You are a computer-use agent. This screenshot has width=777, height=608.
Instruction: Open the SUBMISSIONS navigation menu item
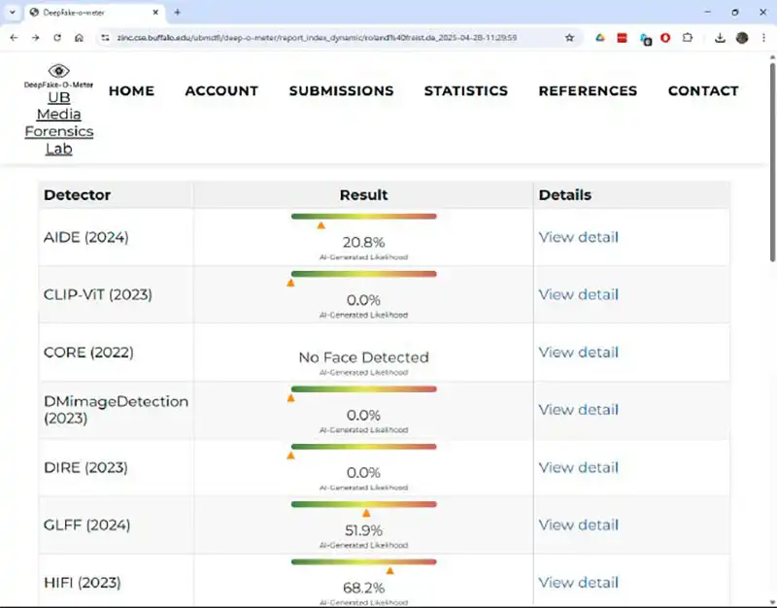[x=341, y=91]
